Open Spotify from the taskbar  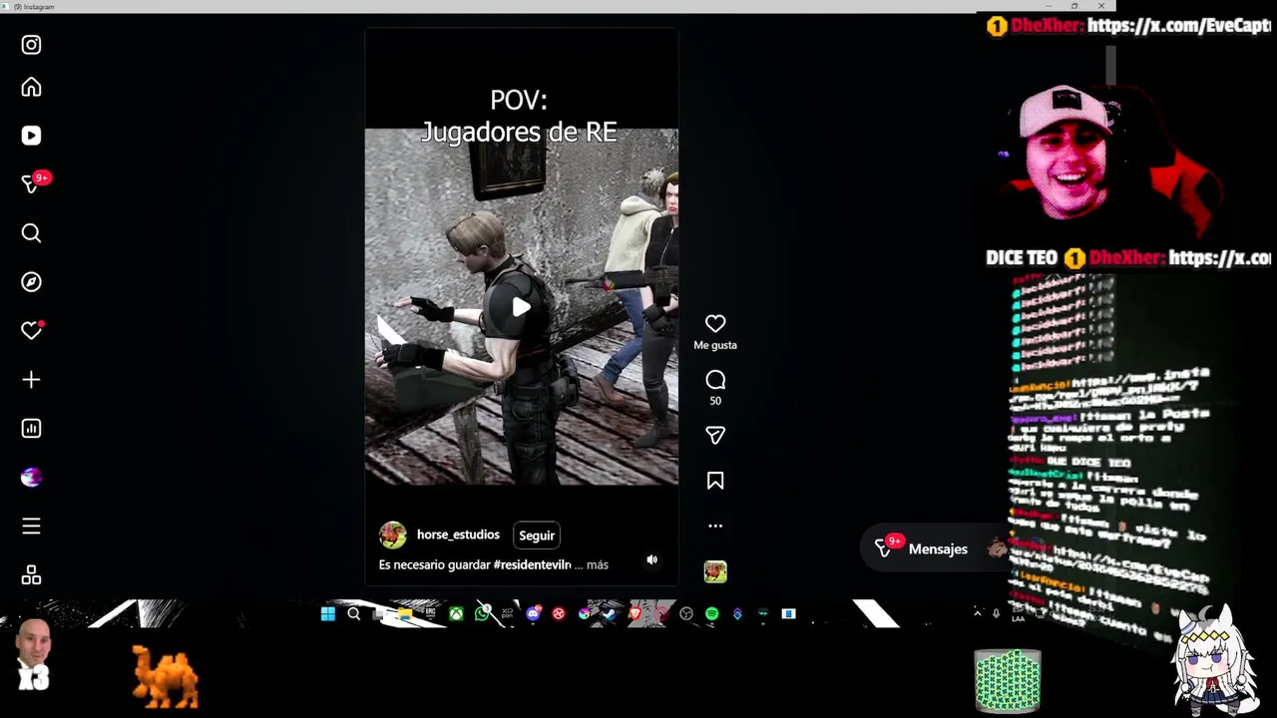point(711,614)
